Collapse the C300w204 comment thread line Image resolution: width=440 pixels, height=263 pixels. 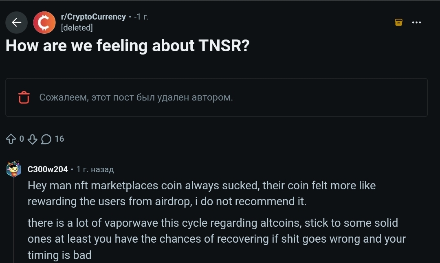point(14,220)
